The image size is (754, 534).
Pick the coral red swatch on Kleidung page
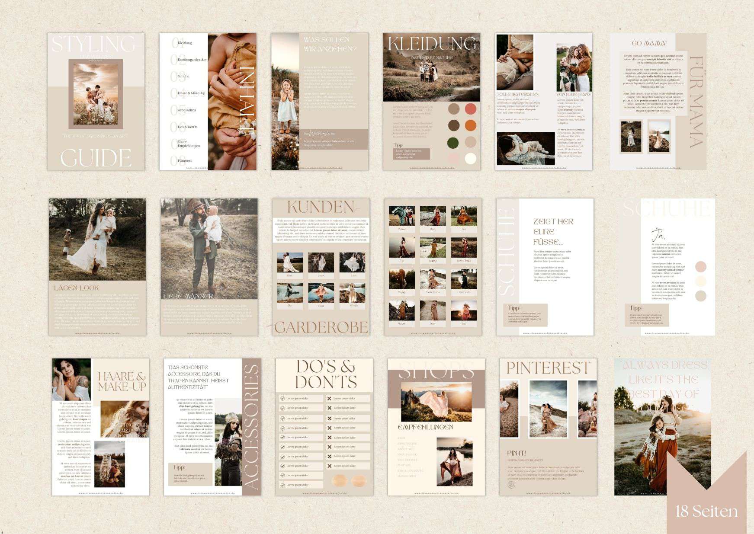[x=470, y=109]
